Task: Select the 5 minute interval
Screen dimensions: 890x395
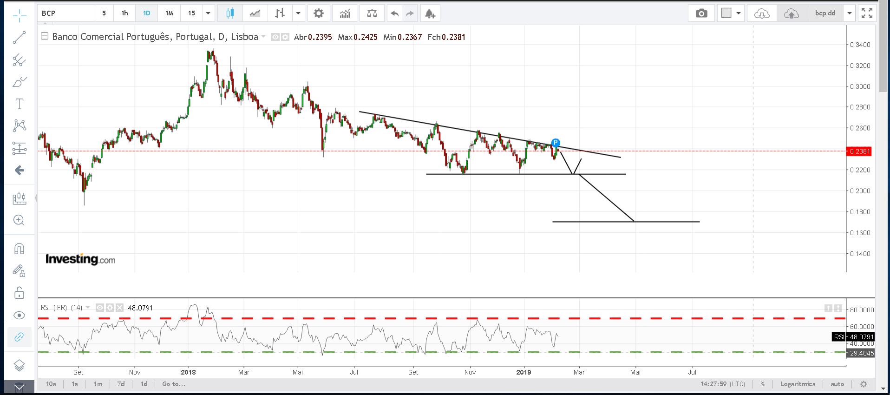Action: click(x=104, y=13)
